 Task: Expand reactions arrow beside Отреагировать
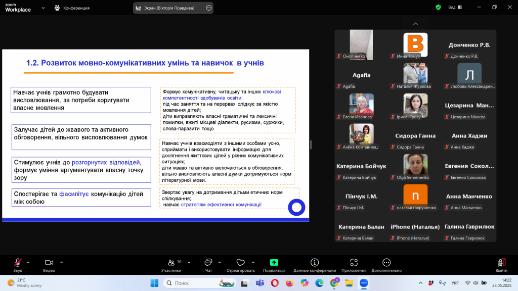coord(253,263)
